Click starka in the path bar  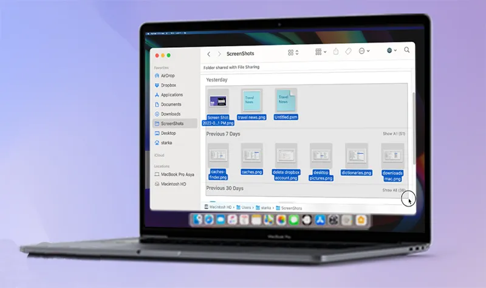pyautogui.click(x=263, y=208)
